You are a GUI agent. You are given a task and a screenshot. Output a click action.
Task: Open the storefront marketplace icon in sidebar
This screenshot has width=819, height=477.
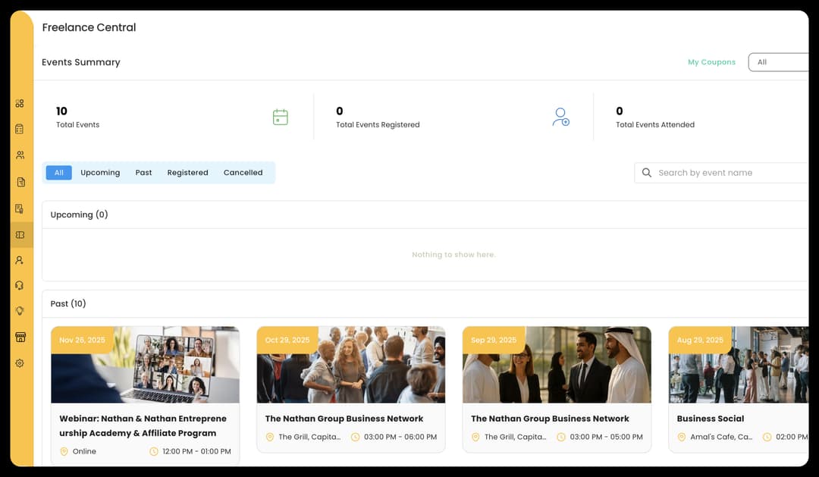pos(20,337)
